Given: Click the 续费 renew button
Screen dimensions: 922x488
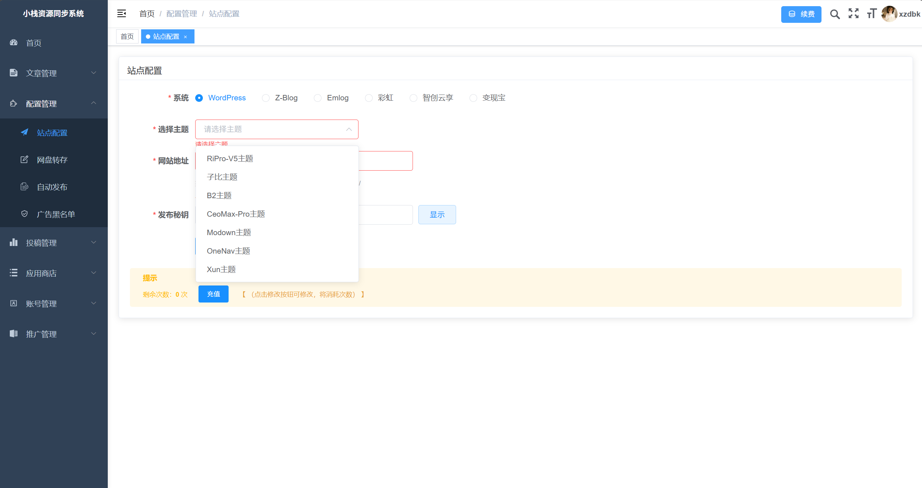Looking at the screenshot, I should coord(801,14).
